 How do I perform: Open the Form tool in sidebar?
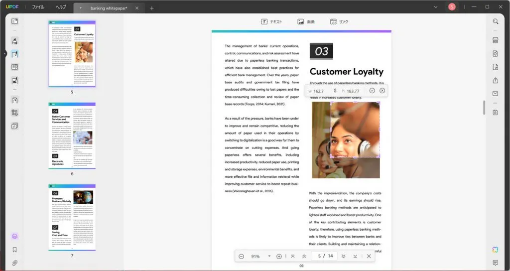[x=14, y=67]
